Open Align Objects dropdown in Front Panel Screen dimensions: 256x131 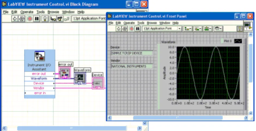click(188, 29)
